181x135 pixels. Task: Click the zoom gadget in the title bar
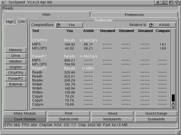(x=171, y=2)
